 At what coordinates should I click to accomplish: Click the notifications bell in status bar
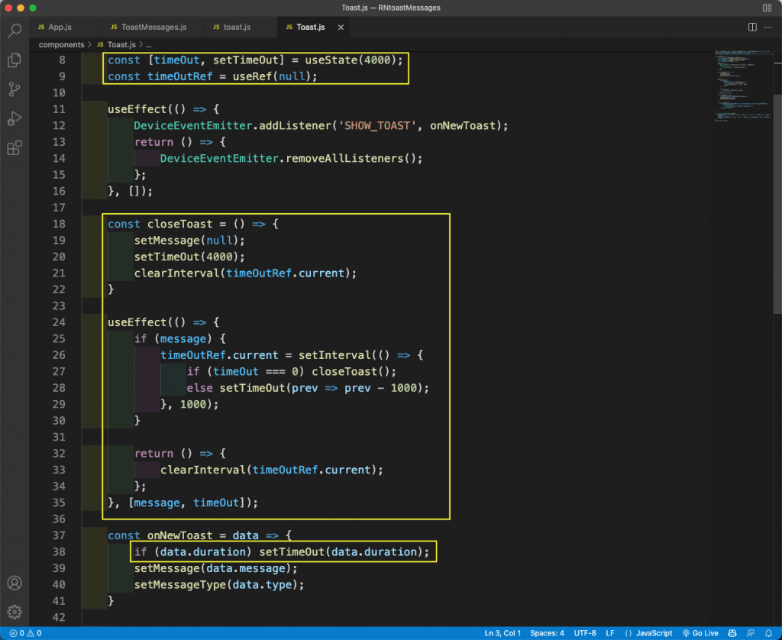pyautogui.click(x=770, y=633)
